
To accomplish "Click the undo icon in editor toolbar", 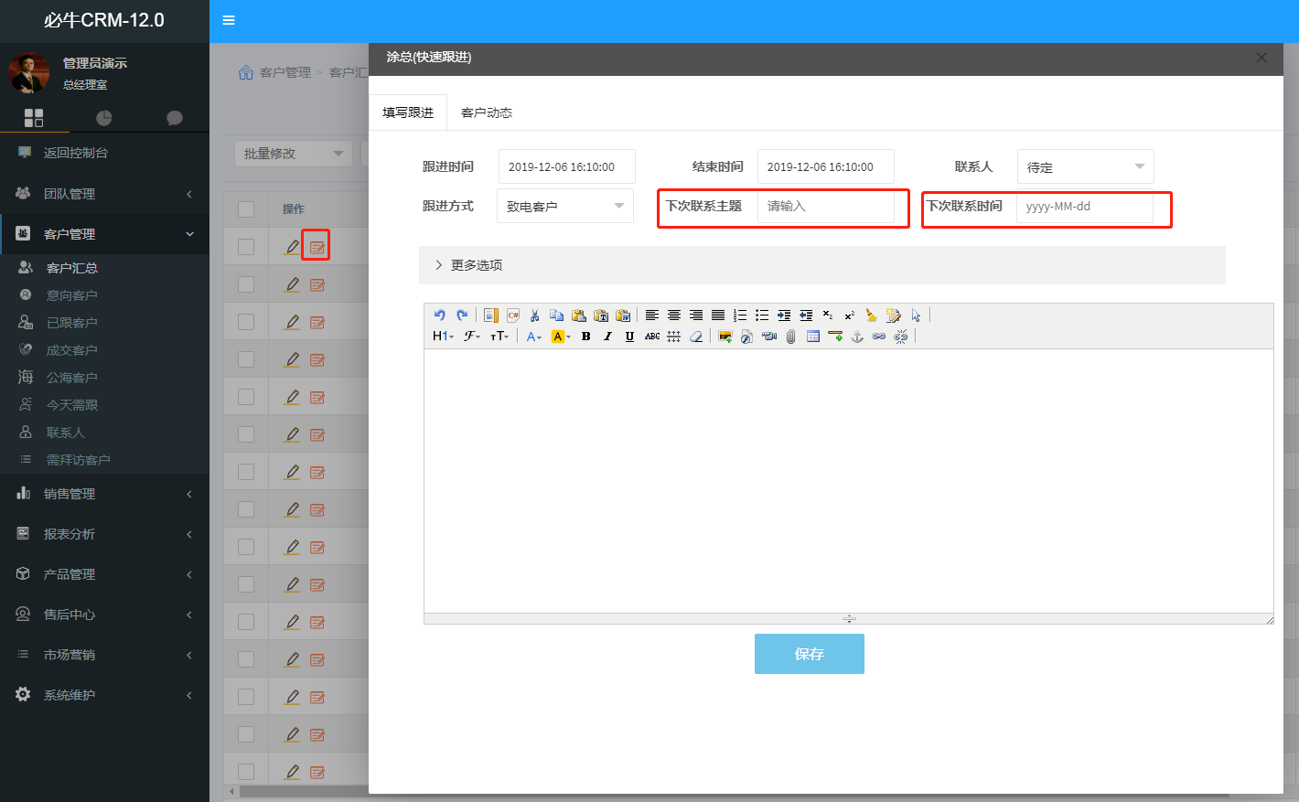I will (439, 315).
